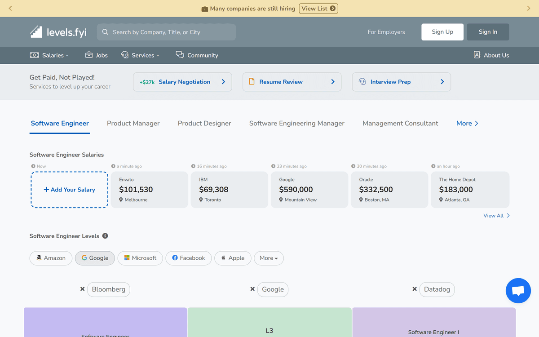Open the Community menu item
The width and height of the screenshot is (539, 337).
(x=197, y=55)
